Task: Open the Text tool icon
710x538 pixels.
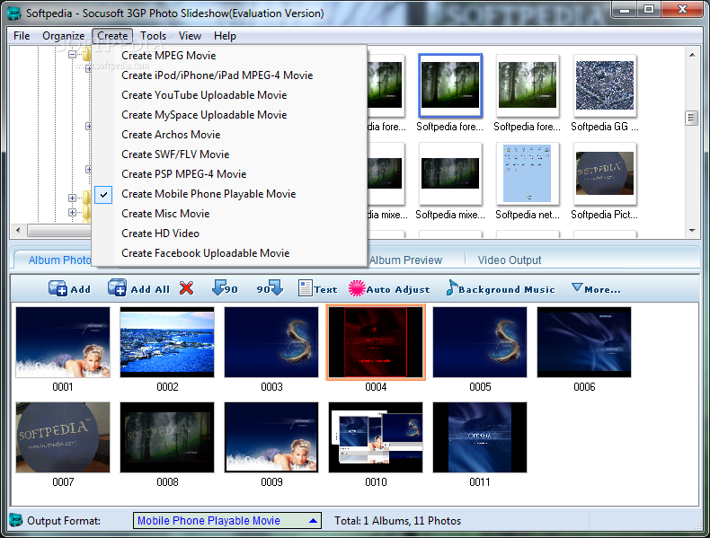Action: 305,288
